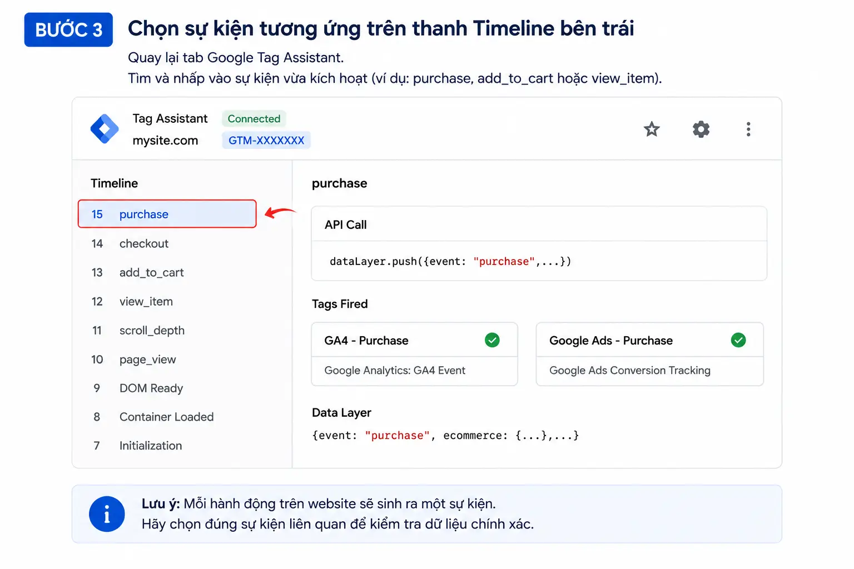
Task: Star this debug session
Action: pyautogui.click(x=652, y=129)
